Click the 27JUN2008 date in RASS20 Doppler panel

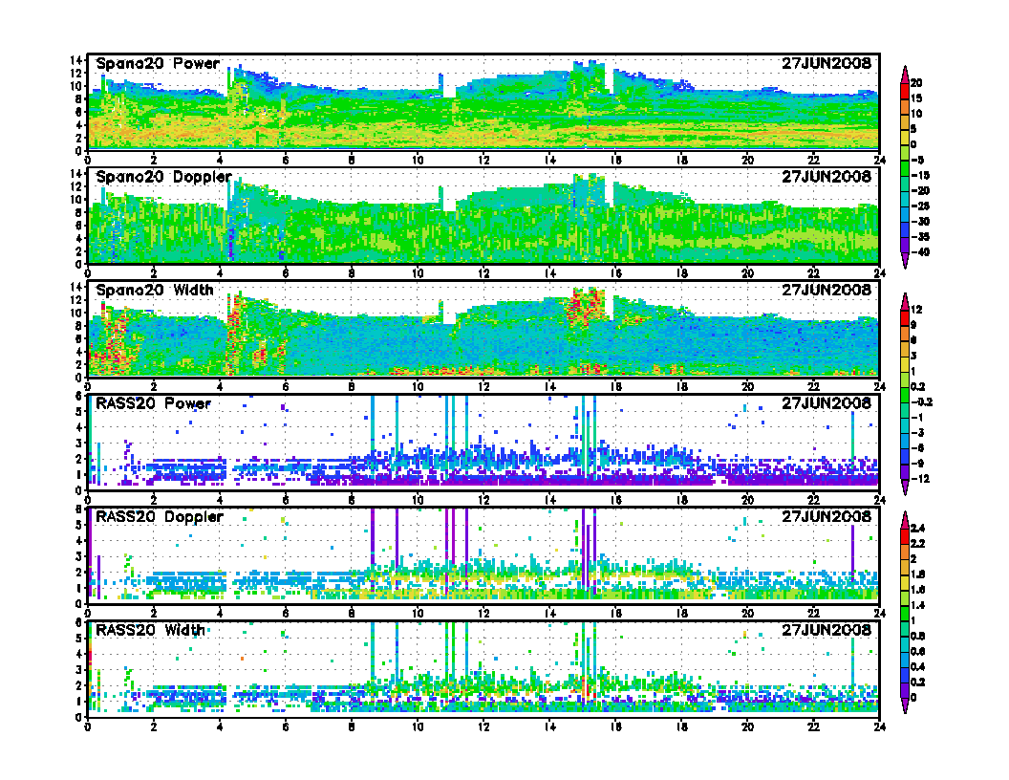(827, 516)
